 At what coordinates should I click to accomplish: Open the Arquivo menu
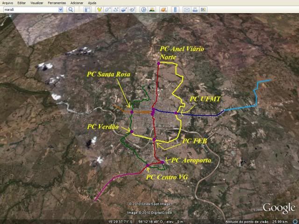coord(7,3)
